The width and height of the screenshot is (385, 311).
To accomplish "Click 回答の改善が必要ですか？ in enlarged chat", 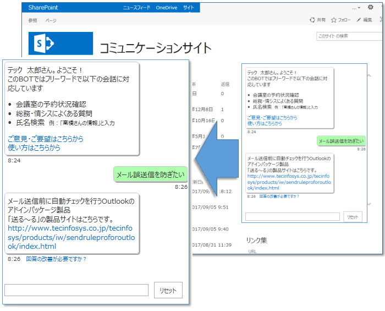I will tap(56, 259).
